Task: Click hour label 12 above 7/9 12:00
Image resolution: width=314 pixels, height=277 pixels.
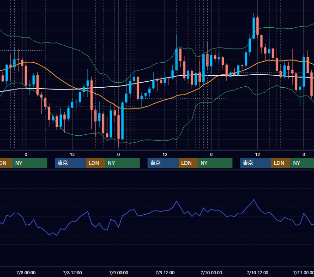Action: pos(165,155)
